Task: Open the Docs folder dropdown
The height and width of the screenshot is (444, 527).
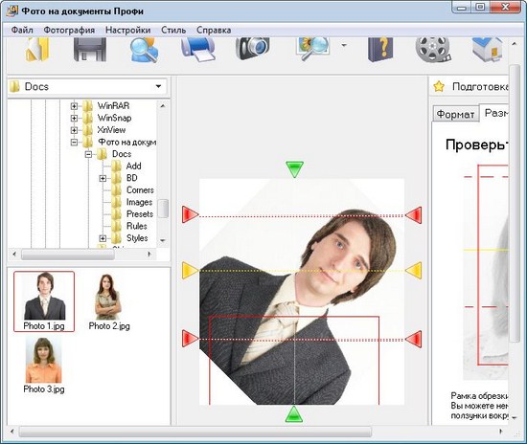Action: (158, 86)
